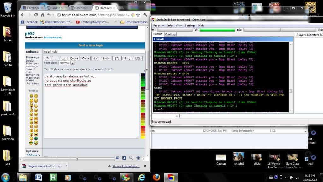
Task: Open the Recycle Bin desktop icon
Action: click(x=8, y=10)
